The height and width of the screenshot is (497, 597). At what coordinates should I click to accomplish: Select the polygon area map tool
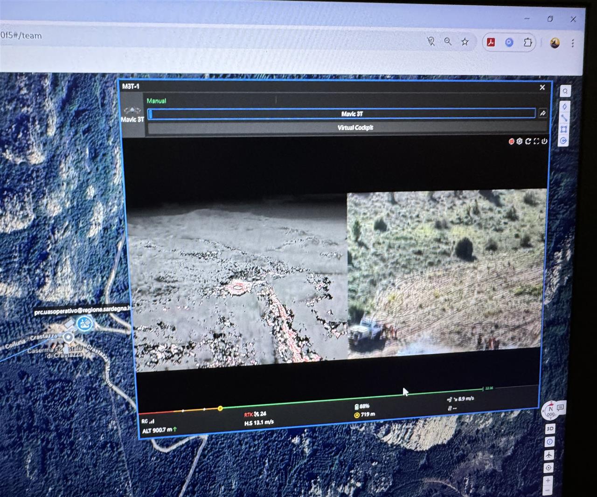[x=564, y=130]
